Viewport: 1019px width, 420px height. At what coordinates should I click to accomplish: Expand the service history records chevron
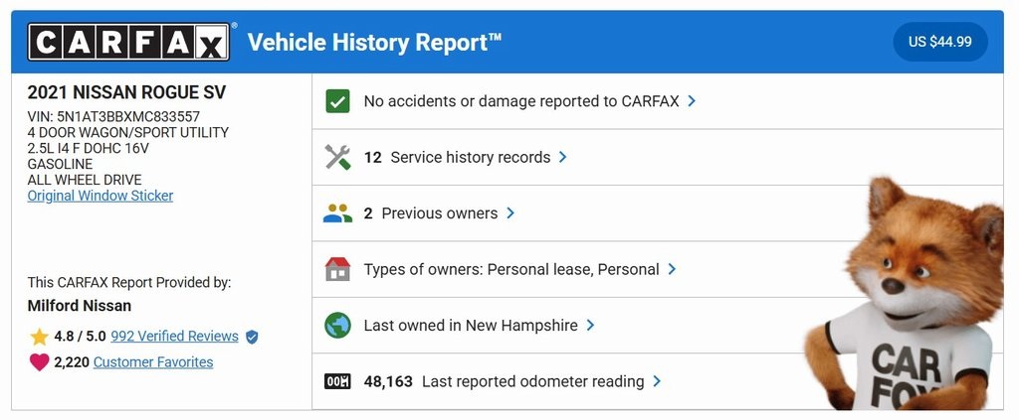tap(563, 157)
